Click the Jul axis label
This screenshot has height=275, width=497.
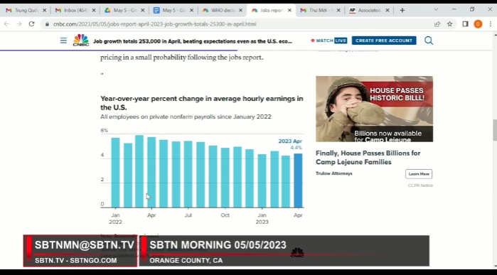coord(188,215)
